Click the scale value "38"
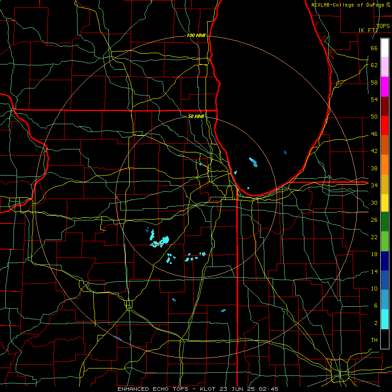392x392 pixels. [374, 168]
